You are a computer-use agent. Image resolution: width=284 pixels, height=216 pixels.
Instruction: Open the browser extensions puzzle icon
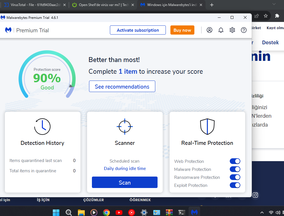click(277, 16)
